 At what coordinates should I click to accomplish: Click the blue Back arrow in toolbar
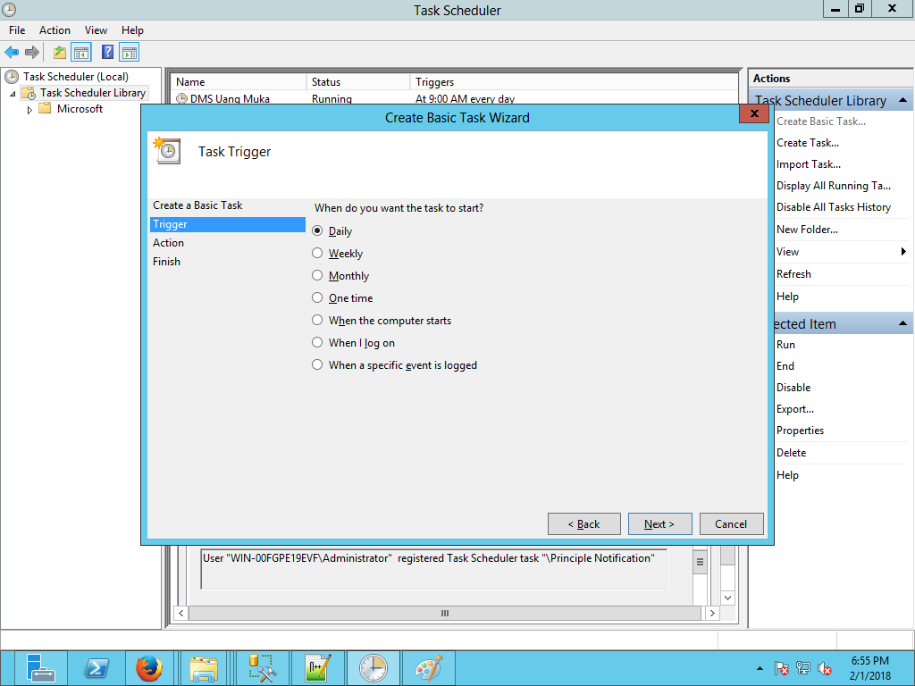tap(12, 53)
